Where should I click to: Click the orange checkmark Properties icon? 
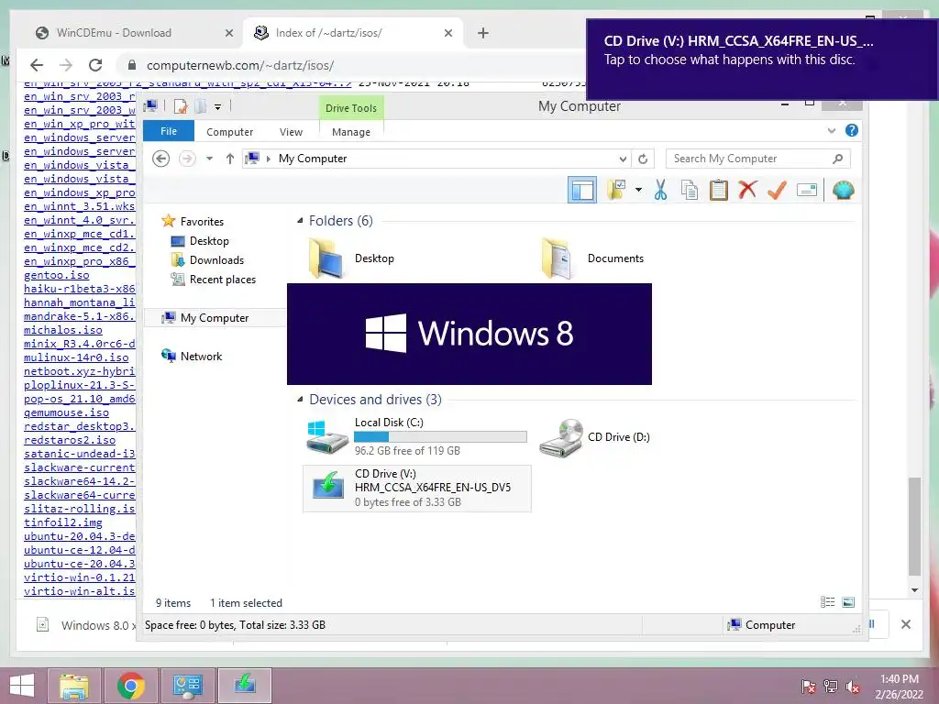coord(777,191)
